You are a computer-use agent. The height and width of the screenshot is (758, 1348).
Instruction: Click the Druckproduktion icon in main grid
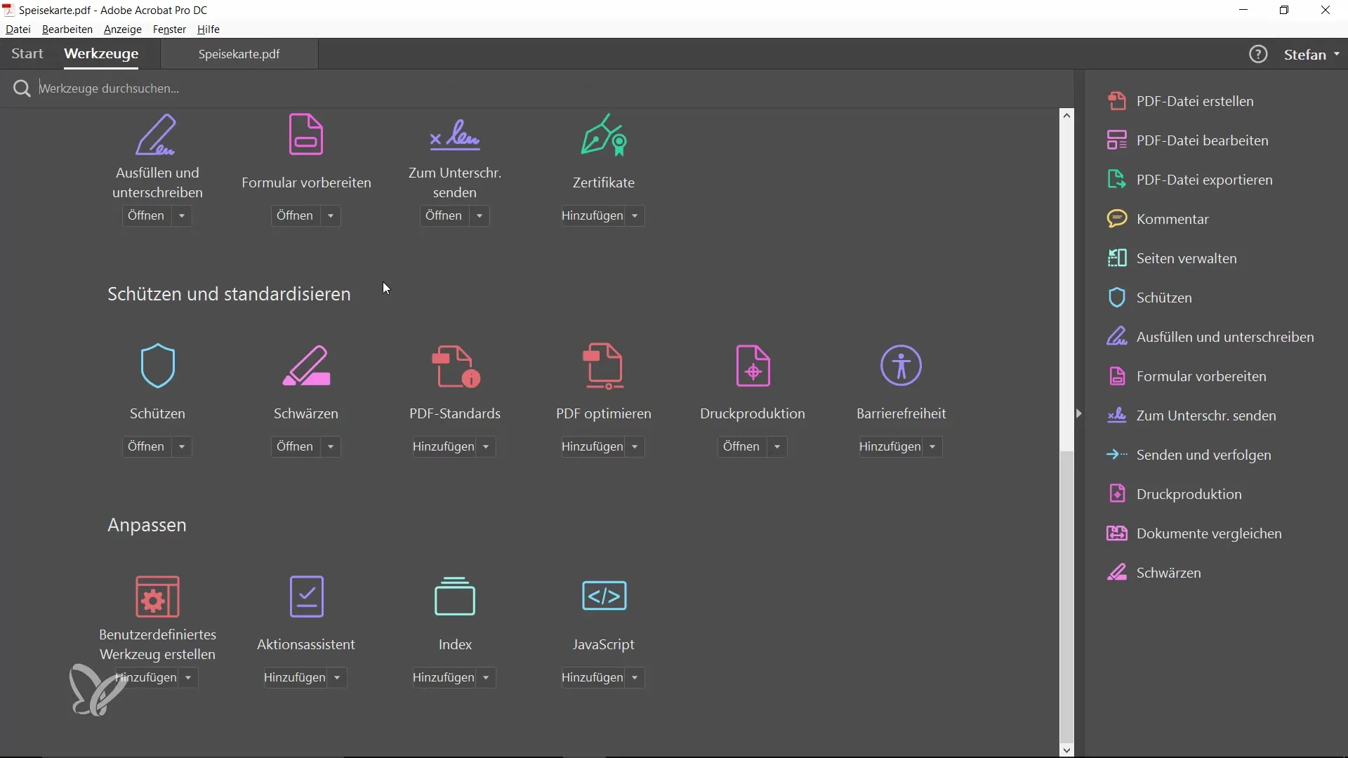pos(753,366)
